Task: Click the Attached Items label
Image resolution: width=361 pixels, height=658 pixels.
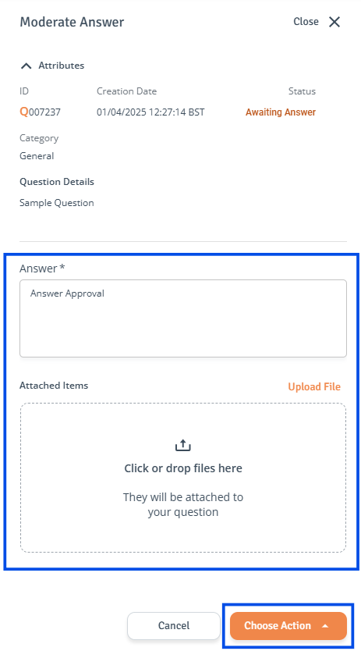Action: [x=54, y=386]
